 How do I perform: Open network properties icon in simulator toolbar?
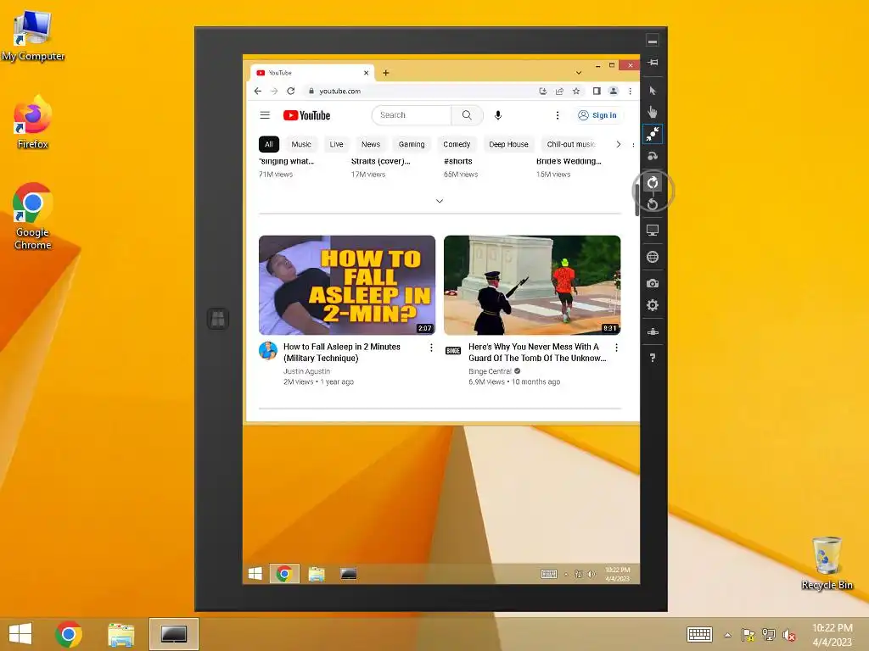click(x=653, y=331)
